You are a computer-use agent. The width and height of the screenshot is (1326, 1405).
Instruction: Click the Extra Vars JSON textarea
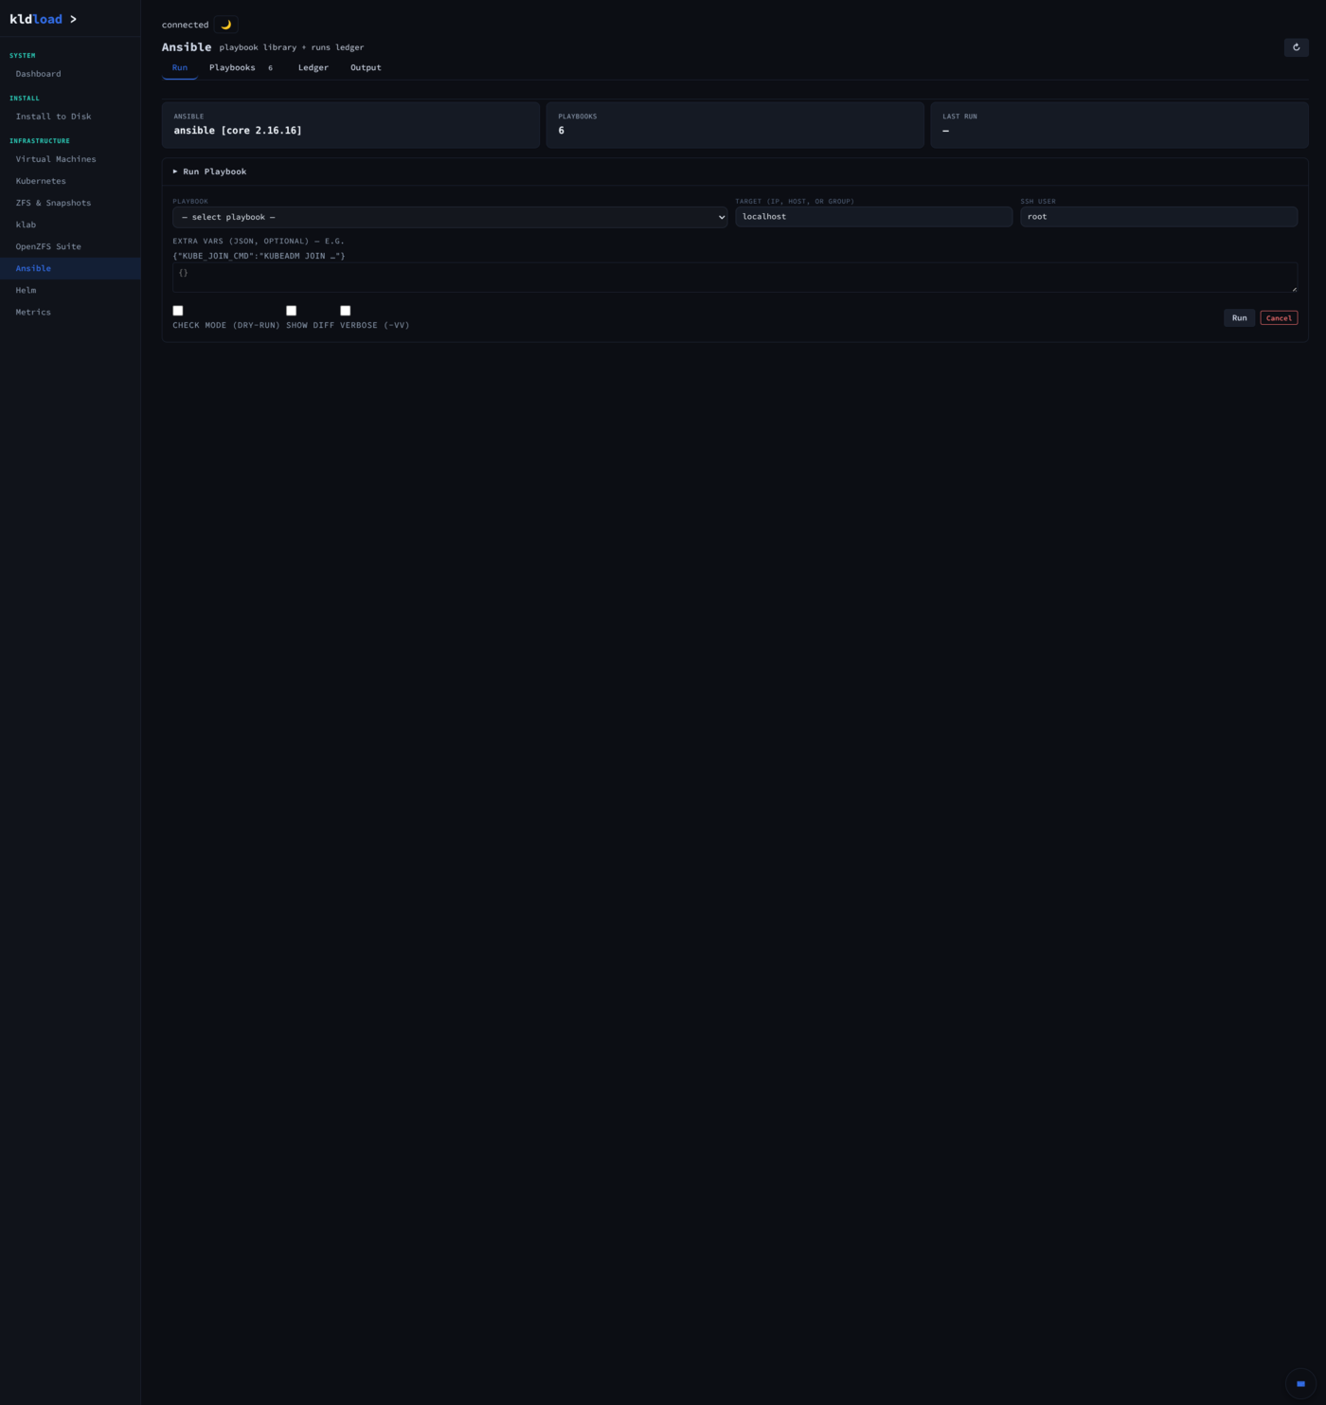click(735, 278)
